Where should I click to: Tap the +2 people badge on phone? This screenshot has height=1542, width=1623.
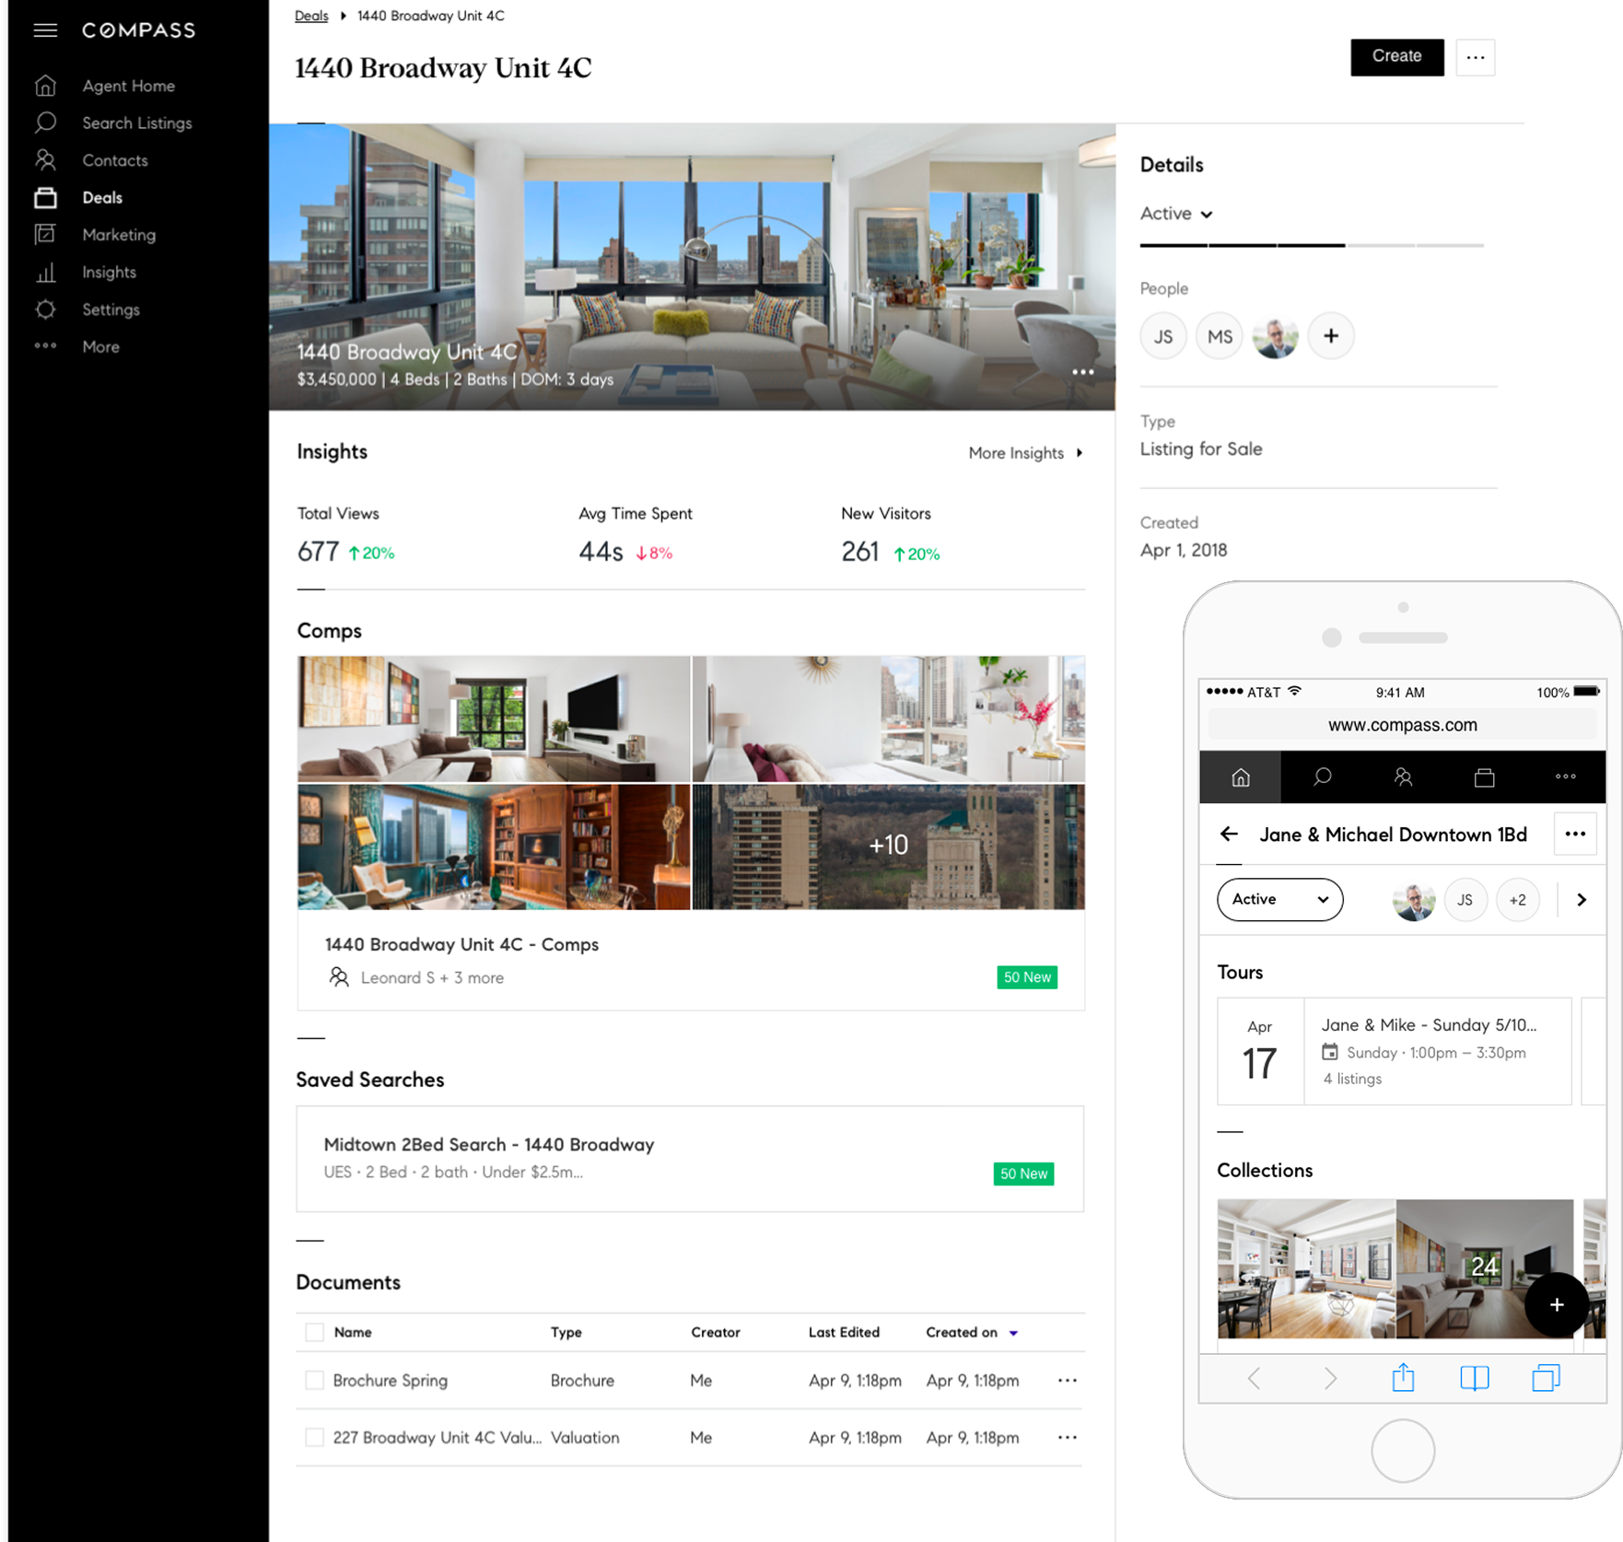pyautogui.click(x=1517, y=900)
